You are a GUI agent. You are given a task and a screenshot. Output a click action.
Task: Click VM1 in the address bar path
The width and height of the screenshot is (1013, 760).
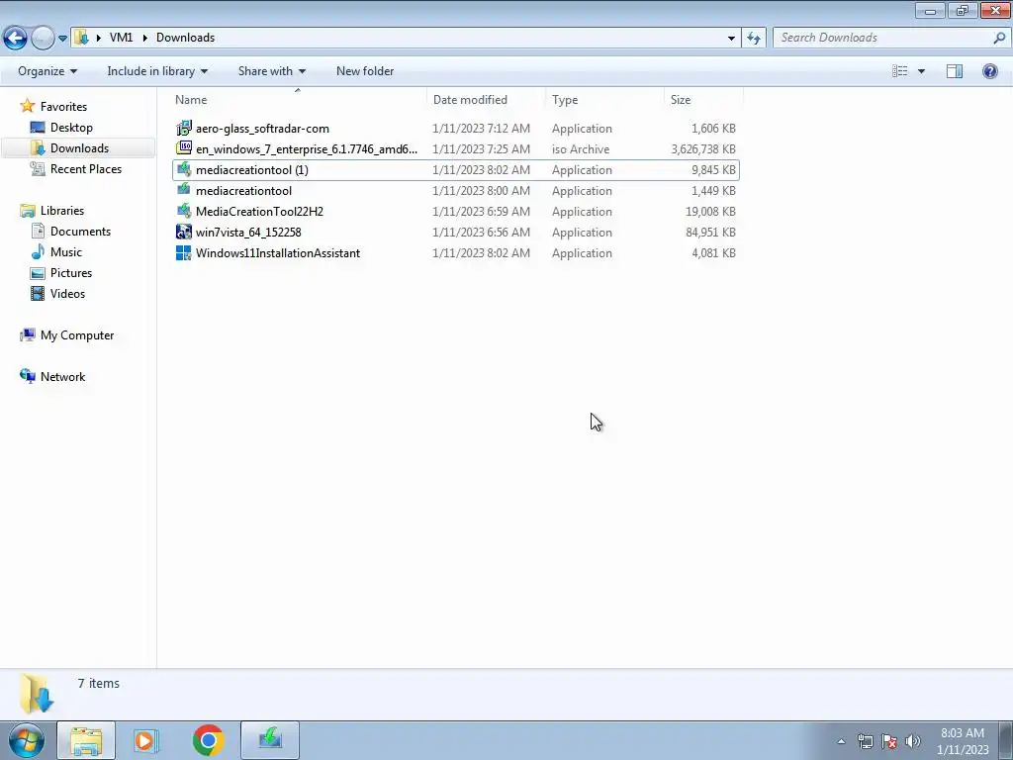121,38
